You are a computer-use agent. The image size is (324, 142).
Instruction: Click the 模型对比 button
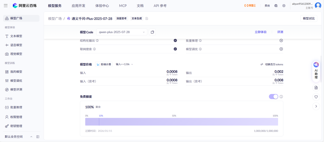point(309,19)
